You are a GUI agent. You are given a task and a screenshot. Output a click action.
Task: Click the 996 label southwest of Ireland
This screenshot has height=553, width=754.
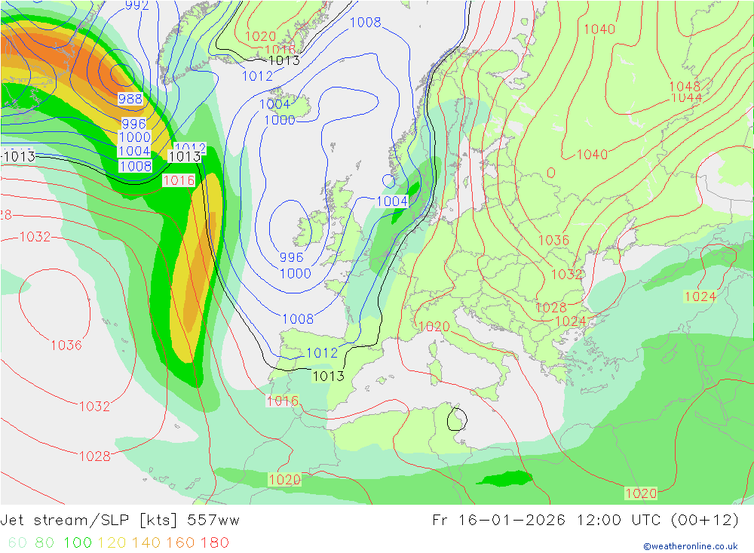pos(291,257)
